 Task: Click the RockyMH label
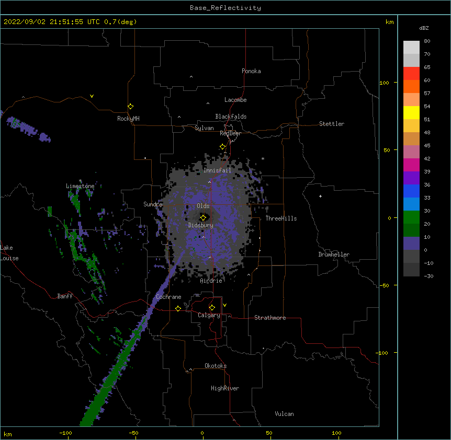[128, 119]
